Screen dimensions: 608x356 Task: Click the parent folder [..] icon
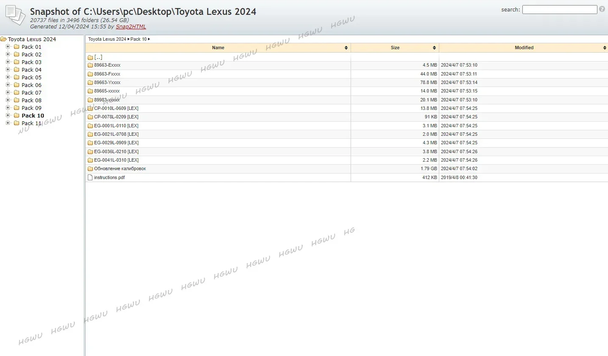click(x=90, y=57)
